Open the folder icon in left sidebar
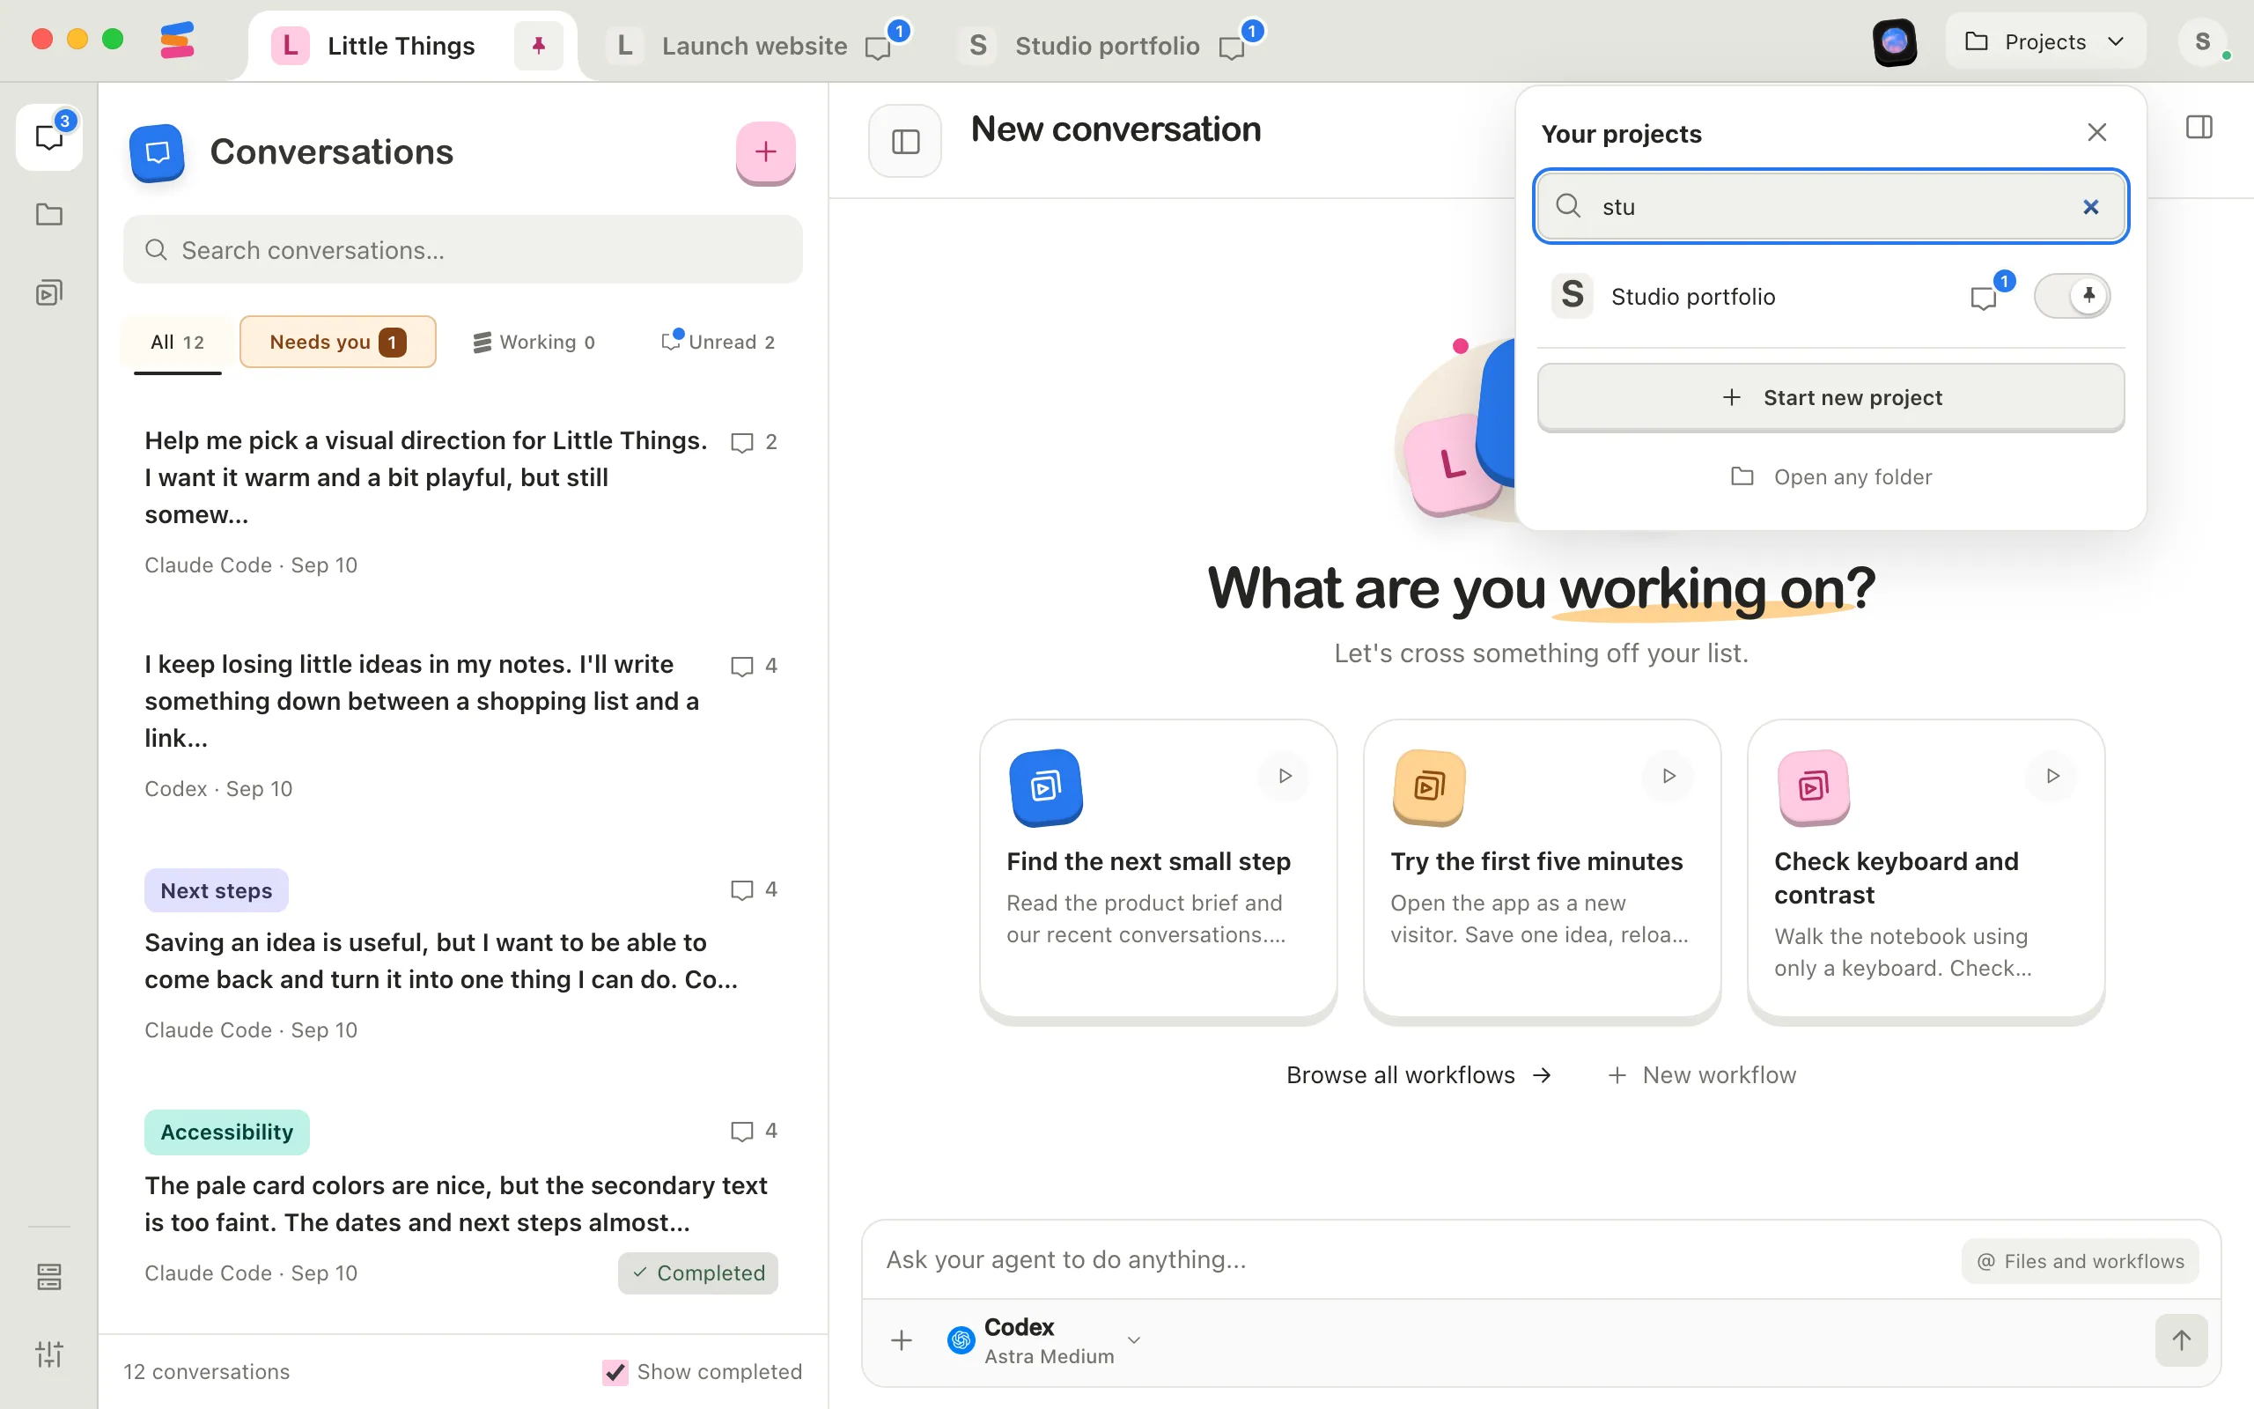This screenshot has width=2254, height=1409. pyautogui.click(x=49, y=215)
